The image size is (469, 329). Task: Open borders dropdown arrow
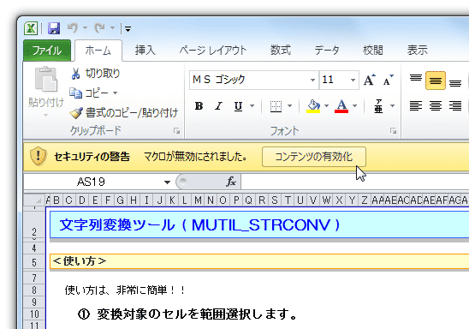[x=289, y=106]
